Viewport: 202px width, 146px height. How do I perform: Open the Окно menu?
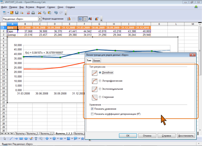click(60, 7)
